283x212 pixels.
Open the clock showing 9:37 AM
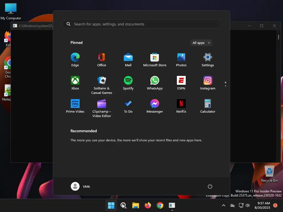click(262, 205)
